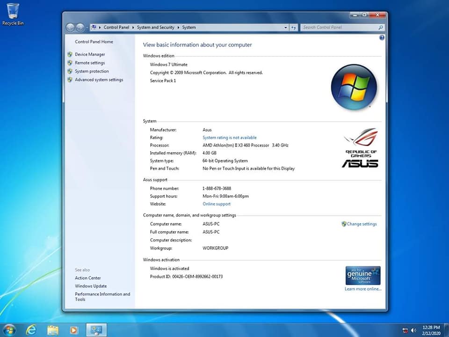Click the shield icon beside System protection
This screenshot has height=337, width=449.
click(70, 71)
